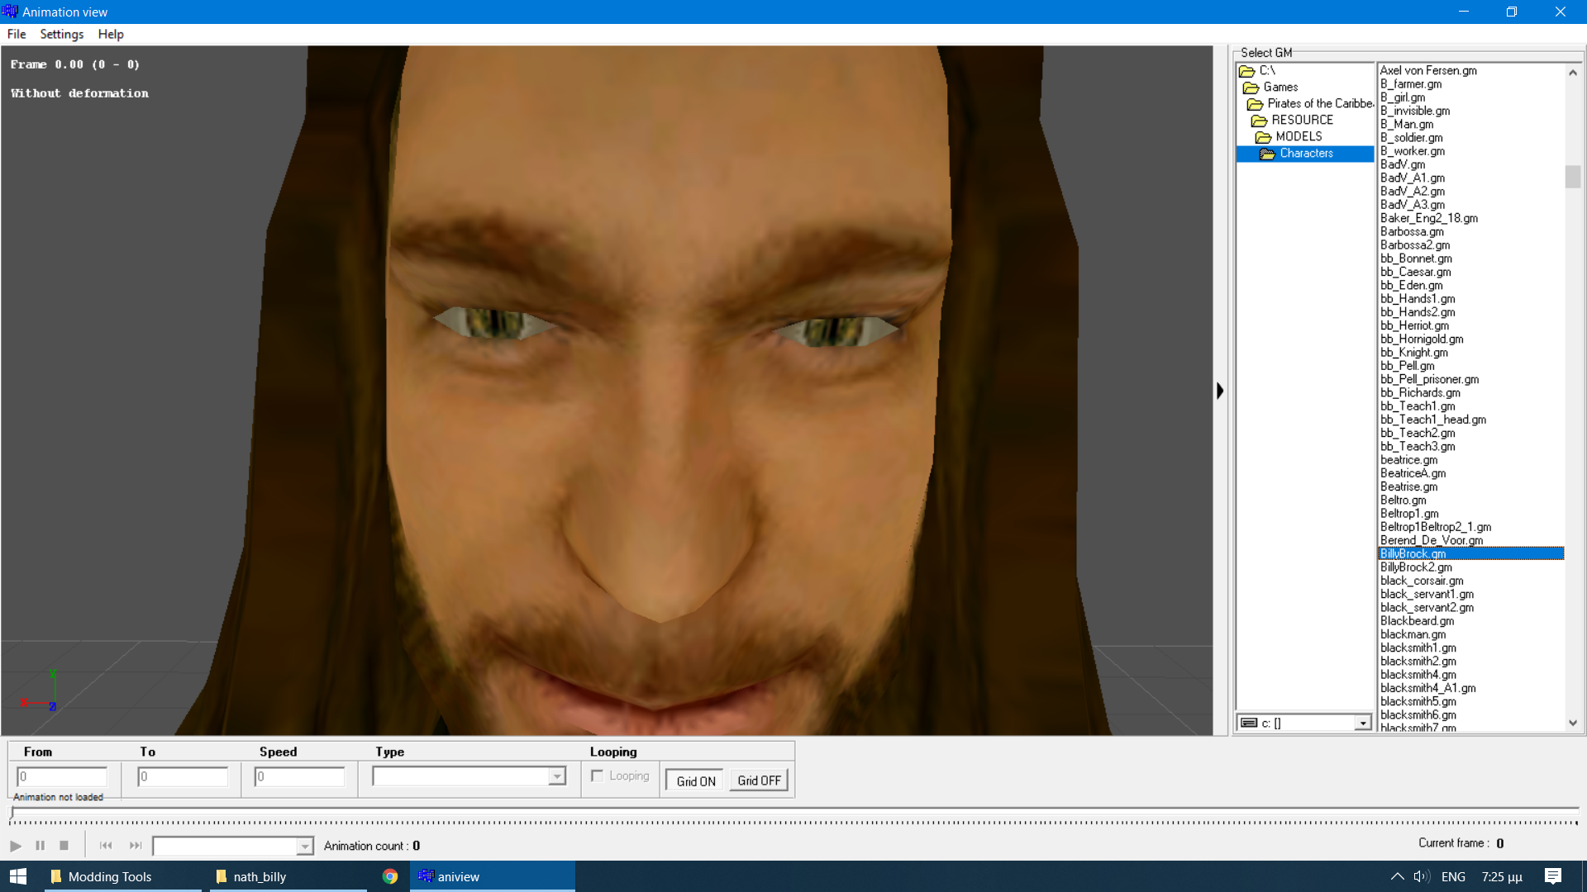Select Barbossa.gm model
The image size is (1587, 892).
1412,232
